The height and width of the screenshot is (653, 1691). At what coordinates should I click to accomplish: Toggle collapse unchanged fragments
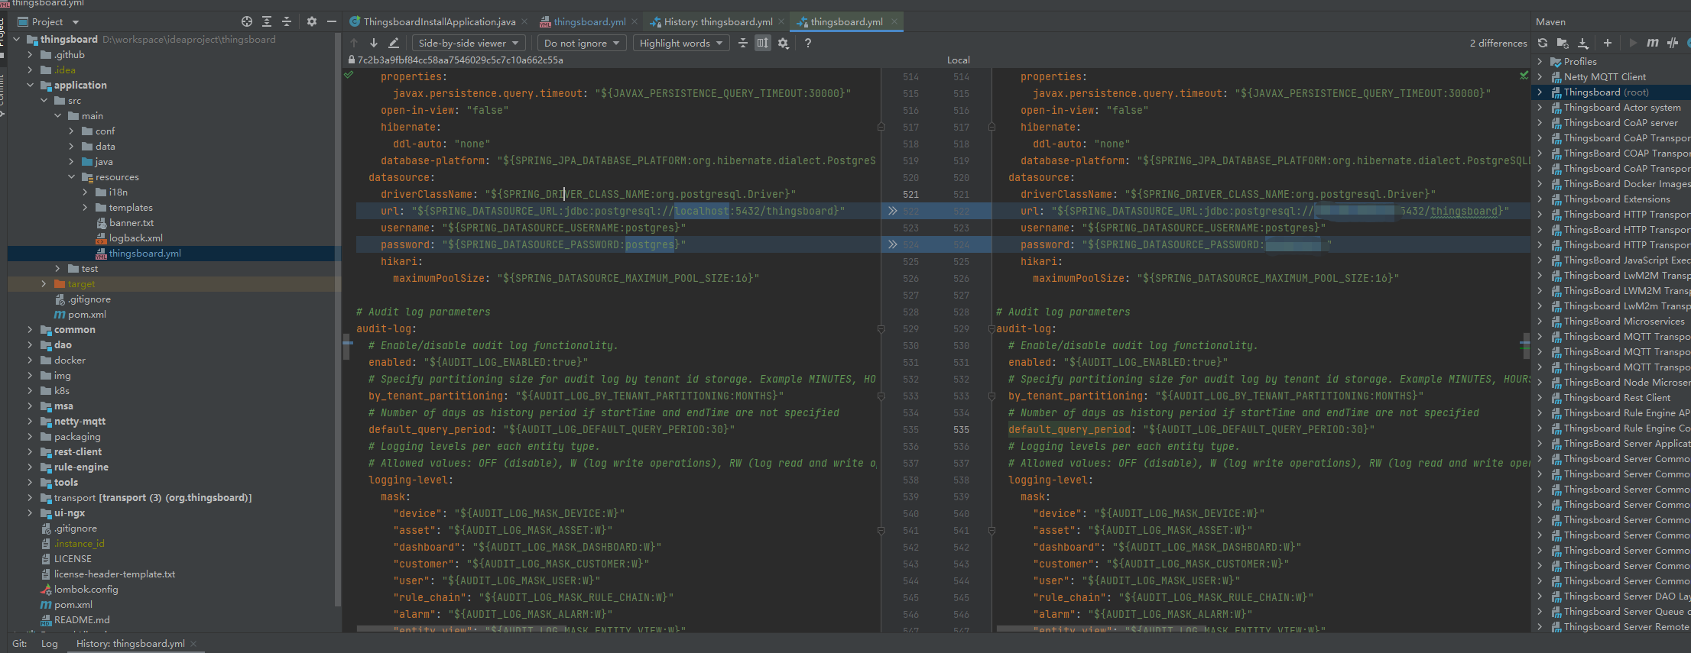point(742,43)
